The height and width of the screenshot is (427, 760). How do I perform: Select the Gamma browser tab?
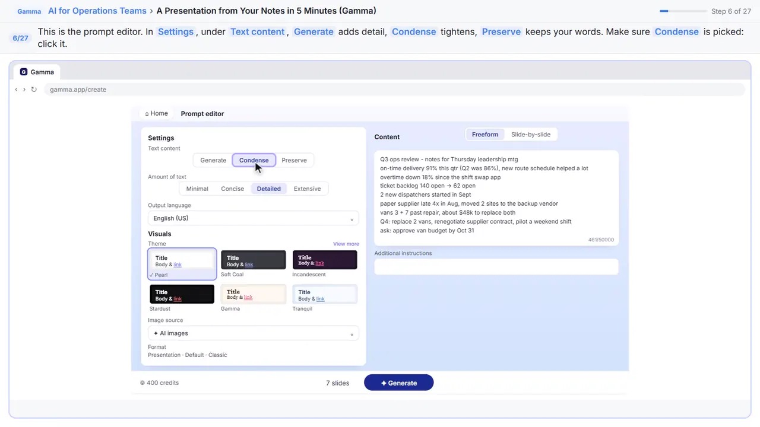pyautogui.click(x=37, y=72)
